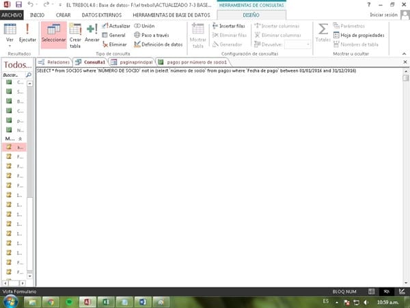Open the Ver view options arrow
This screenshot has height=308, width=410.
[x=10, y=46]
